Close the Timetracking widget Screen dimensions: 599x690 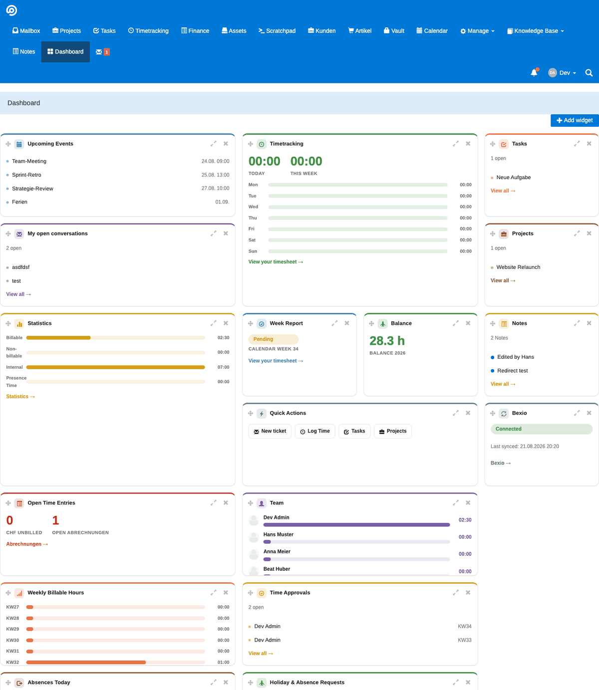coord(468,144)
